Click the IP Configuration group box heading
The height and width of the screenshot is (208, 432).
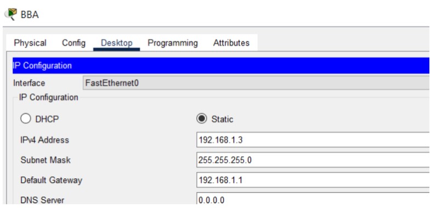[48, 97]
